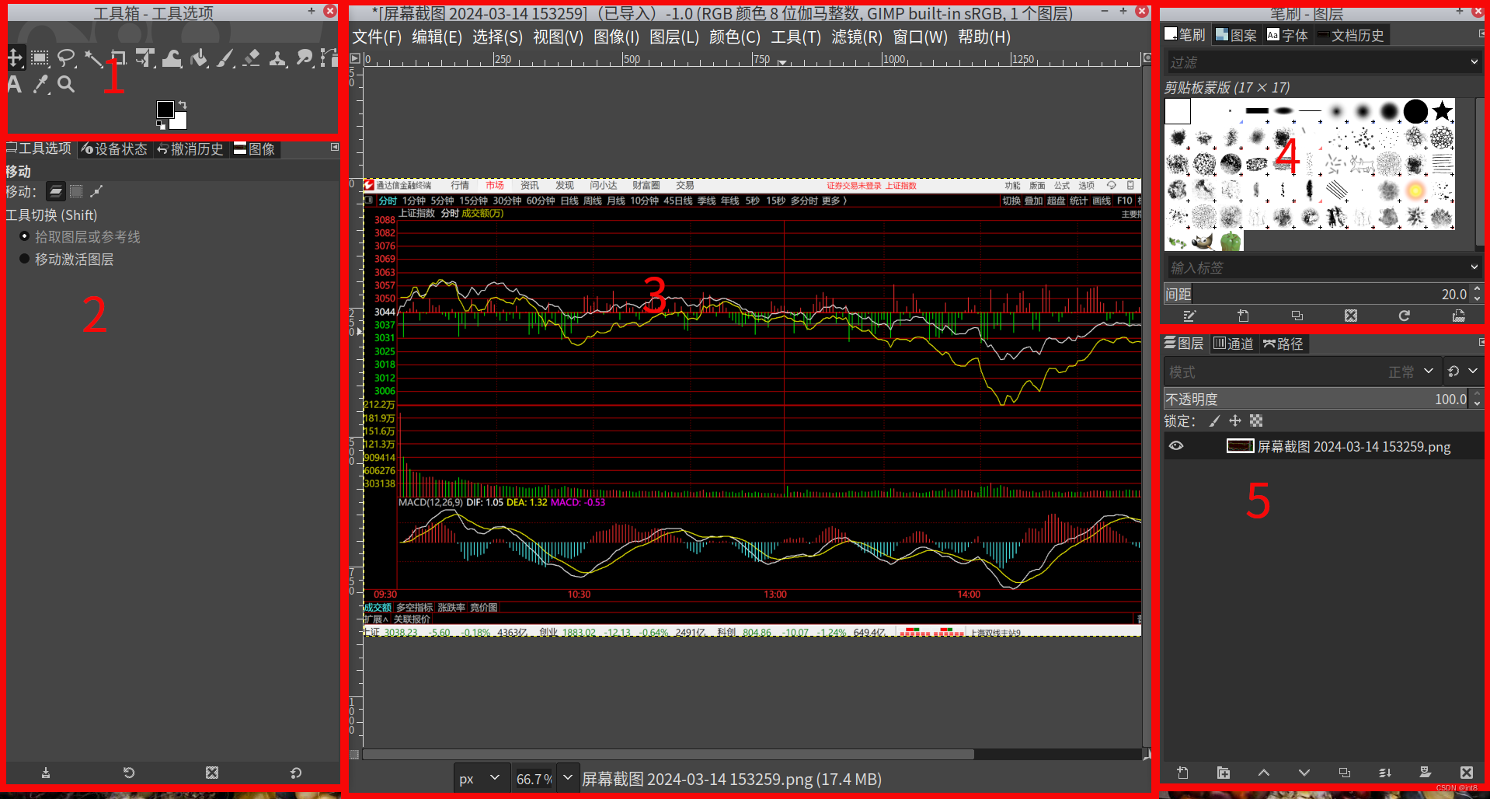This screenshot has height=799, width=1490.
Task: Delete the current layer
Action: [1467, 773]
